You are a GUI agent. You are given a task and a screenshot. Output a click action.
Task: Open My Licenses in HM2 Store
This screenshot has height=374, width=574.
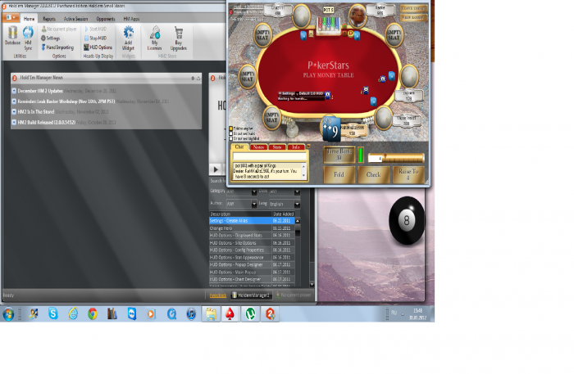(x=154, y=38)
